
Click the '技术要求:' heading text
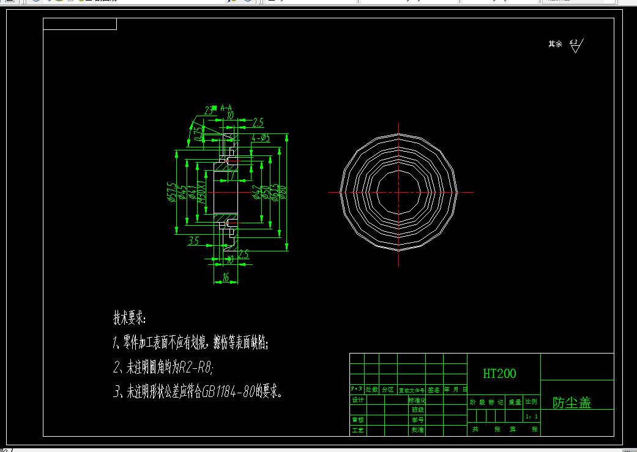point(129,318)
